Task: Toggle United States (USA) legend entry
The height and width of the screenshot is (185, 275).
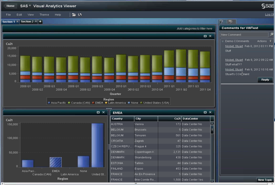Action: pos(155,103)
